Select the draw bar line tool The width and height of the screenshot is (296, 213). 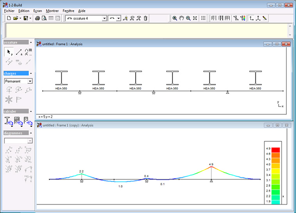19,52
